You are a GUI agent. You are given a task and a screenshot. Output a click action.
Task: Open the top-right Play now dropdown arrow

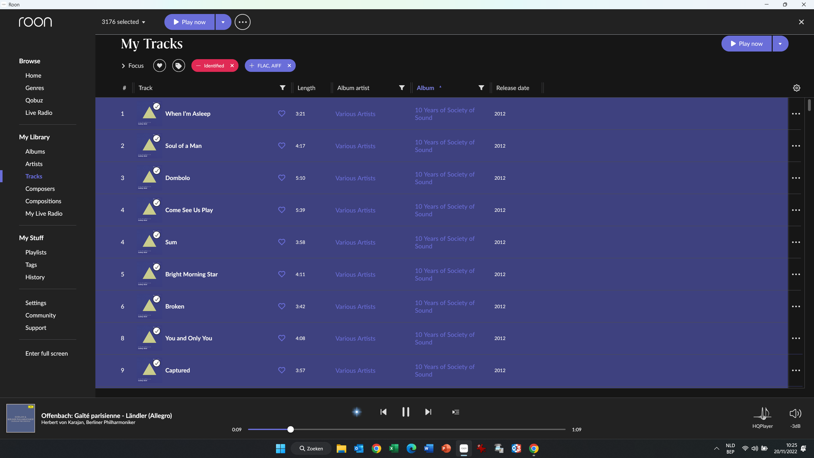pyautogui.click(x=780, y=44)
